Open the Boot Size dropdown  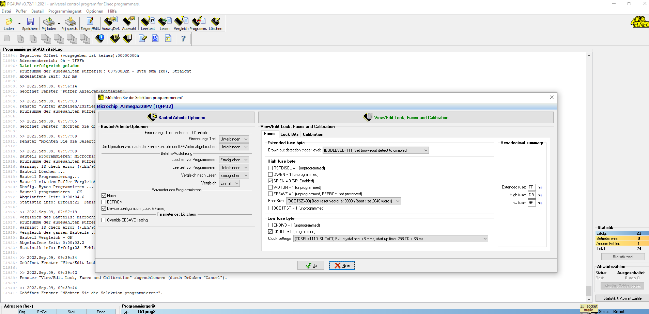[343, 201]
